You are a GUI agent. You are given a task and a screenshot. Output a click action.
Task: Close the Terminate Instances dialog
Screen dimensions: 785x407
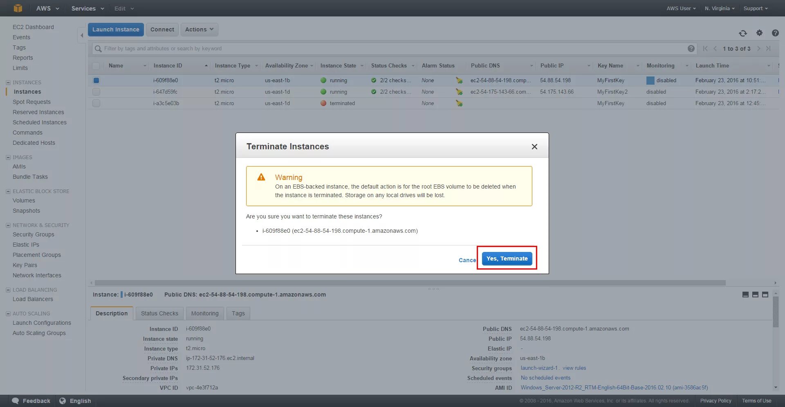534,146
